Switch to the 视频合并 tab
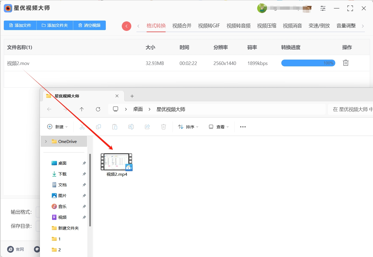The image size is (373, 257). [182, 26]
